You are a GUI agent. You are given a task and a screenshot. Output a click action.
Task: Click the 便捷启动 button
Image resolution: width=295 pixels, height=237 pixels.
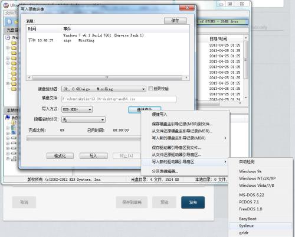[x=145, y=109]
